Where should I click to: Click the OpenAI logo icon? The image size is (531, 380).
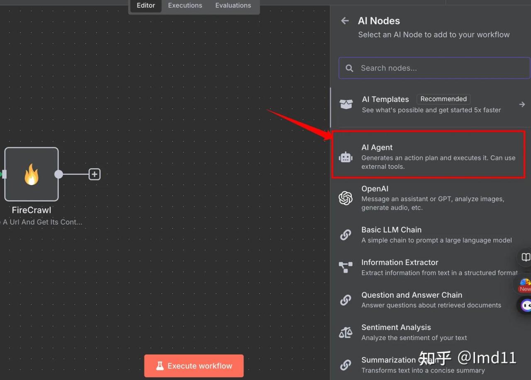click(x=346, y=198)
